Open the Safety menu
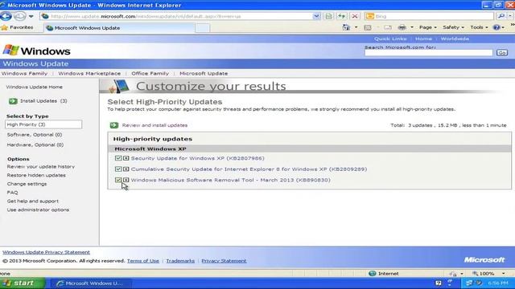The image size is (515, 289). 453,27
